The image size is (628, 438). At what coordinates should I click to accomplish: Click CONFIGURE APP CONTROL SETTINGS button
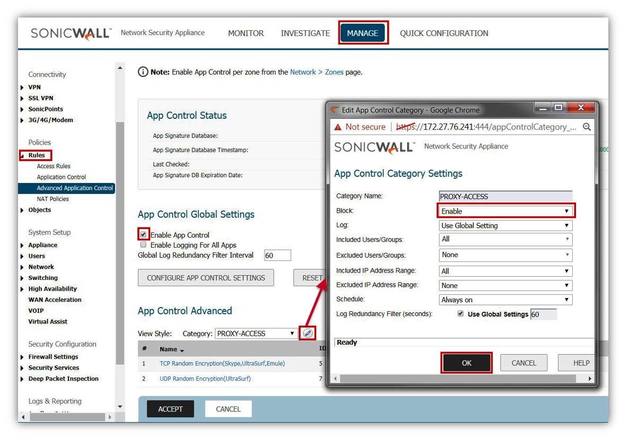[206, 278]
